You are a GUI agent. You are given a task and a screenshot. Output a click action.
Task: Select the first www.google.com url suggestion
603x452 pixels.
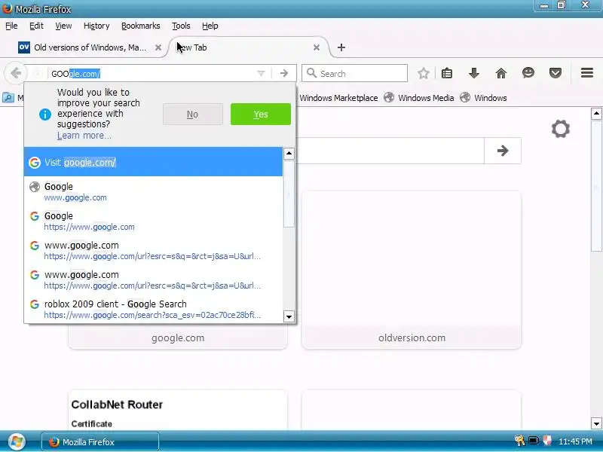[153, 250]
